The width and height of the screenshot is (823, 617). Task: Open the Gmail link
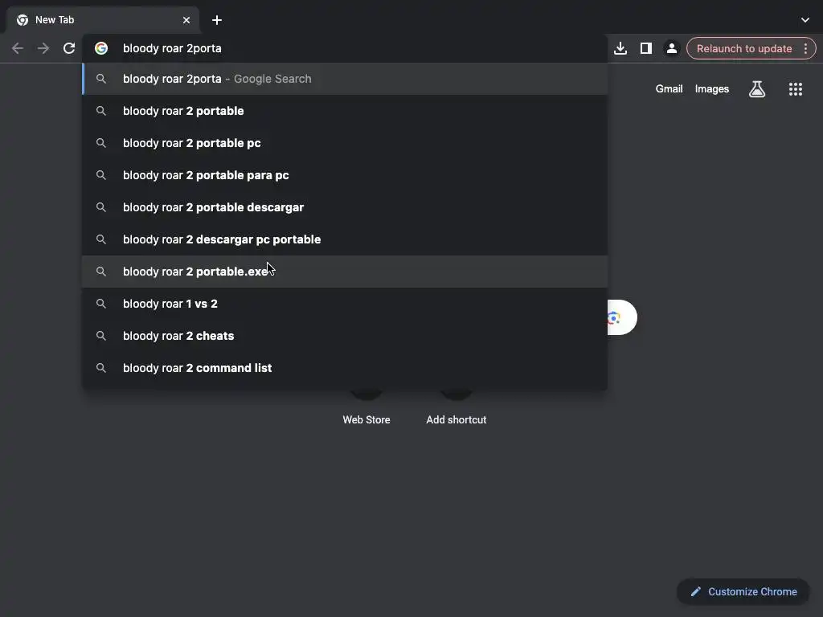tap(669, 89)
